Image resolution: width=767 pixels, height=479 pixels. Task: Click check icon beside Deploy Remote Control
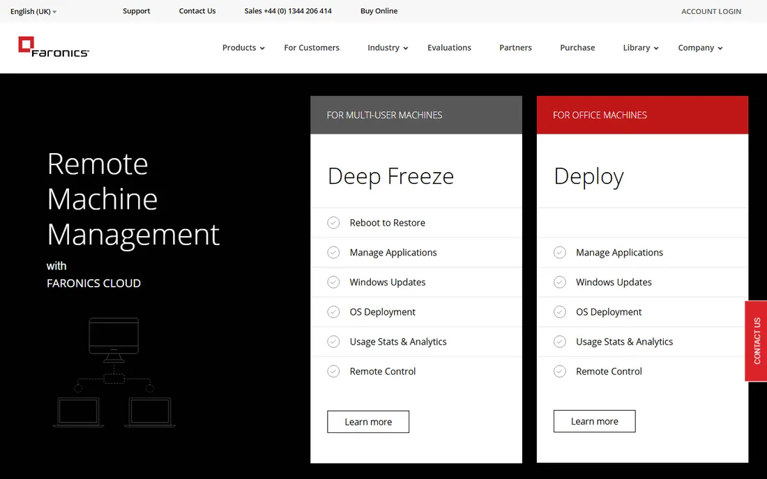[x=560, y=372]
